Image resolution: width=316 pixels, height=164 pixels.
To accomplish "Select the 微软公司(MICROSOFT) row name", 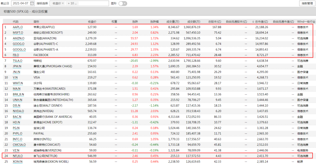I will pyautogui.click(x=48, y=32).
